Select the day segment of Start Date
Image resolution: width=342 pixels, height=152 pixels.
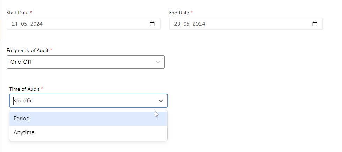(x=15, y=24)
